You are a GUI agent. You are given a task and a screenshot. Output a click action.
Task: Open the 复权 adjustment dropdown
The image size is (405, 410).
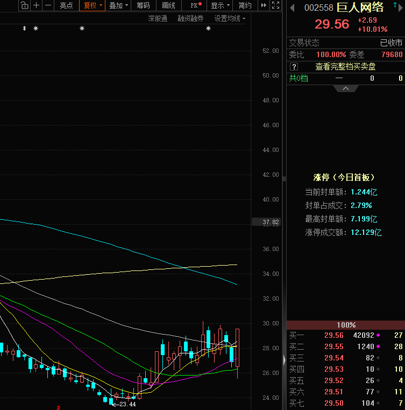(x=92, y=5)
